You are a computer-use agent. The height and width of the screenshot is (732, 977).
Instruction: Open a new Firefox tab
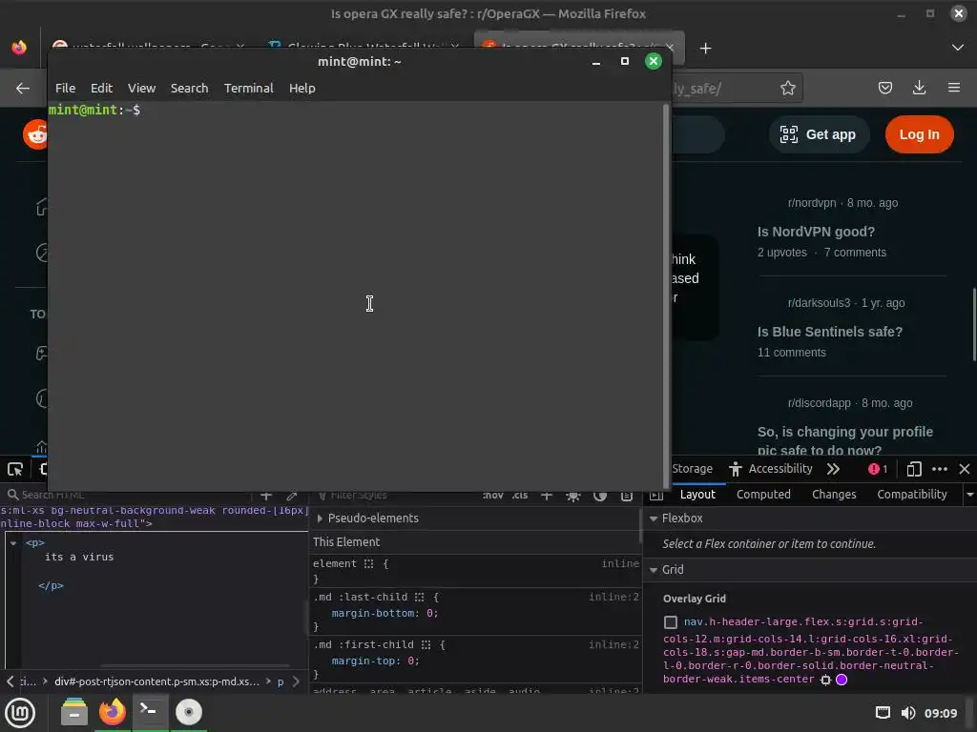pyautogui.click(x=705, y=48)
